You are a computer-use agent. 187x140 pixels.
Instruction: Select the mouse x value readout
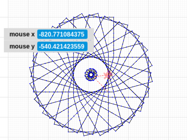(x=62, y=34)
